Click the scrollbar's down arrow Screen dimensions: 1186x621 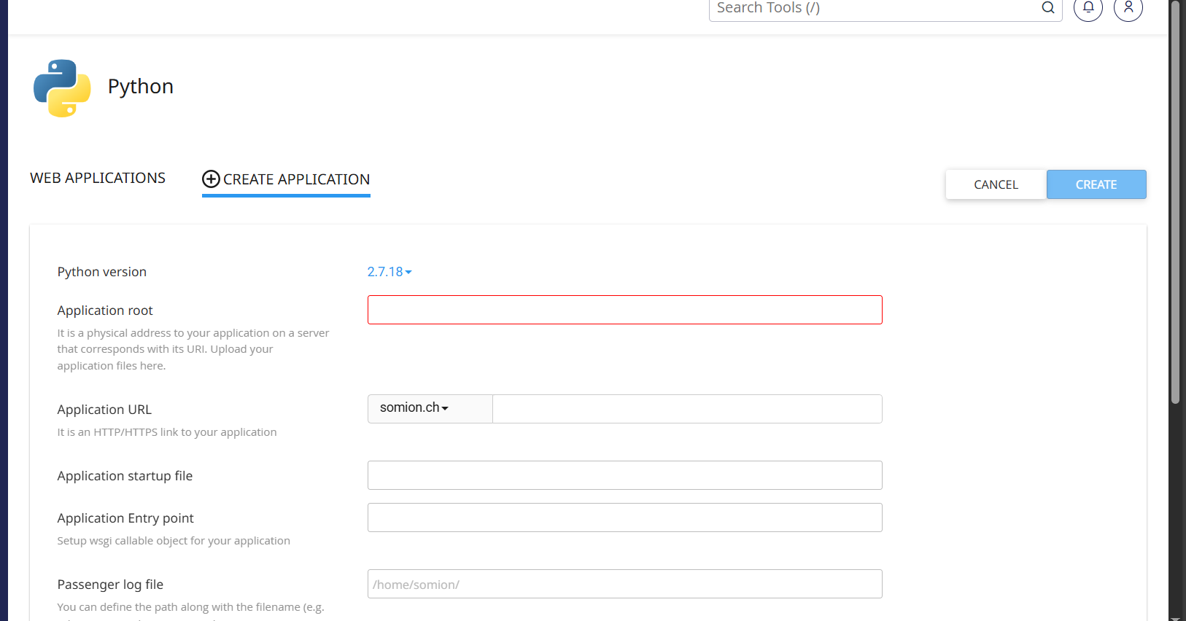[1174, 618]
